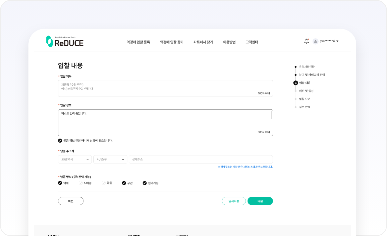Image resolution: width=387 pixels, height=236 pixels.
Task: Click the 유의사항 확인 step dot
Action: [295, 67]
